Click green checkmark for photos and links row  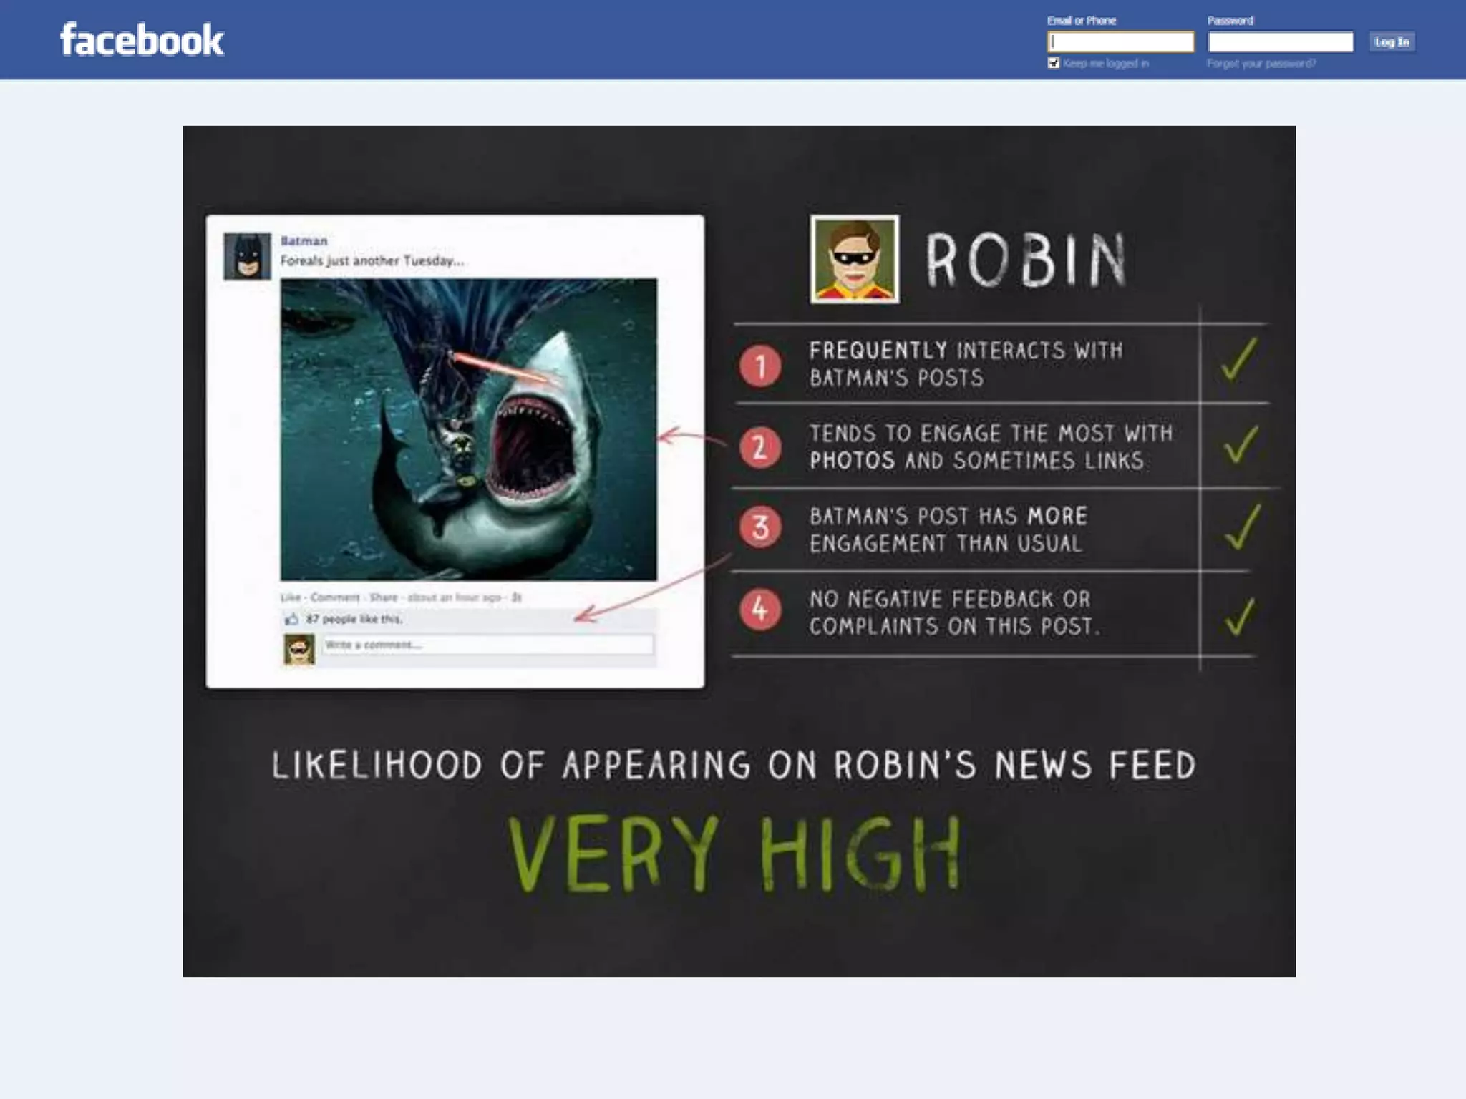1241,445
